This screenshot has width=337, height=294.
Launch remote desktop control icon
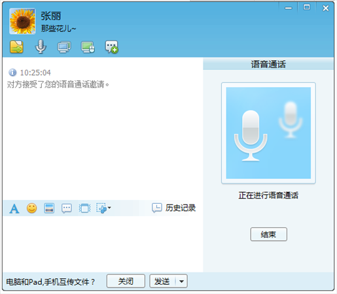88,47
